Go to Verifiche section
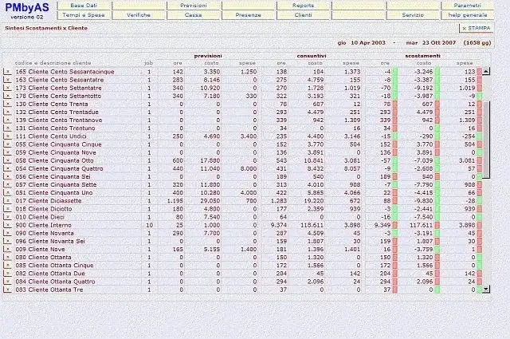Image resolution: width=510 pixels, height=339 pixels. click(139, 15)
